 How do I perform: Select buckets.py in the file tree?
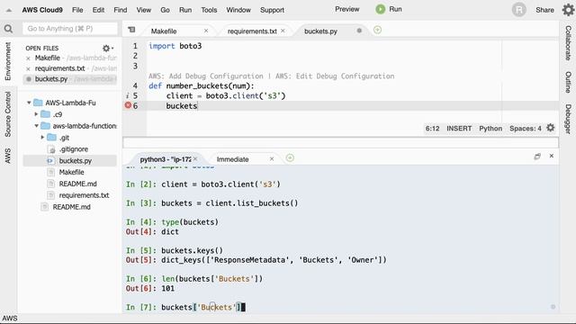pos(76,160)
